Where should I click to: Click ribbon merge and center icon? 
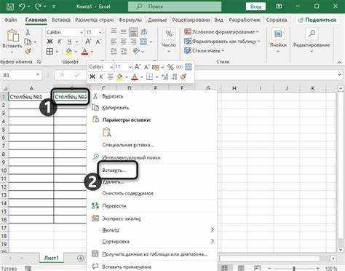[143, 42]
